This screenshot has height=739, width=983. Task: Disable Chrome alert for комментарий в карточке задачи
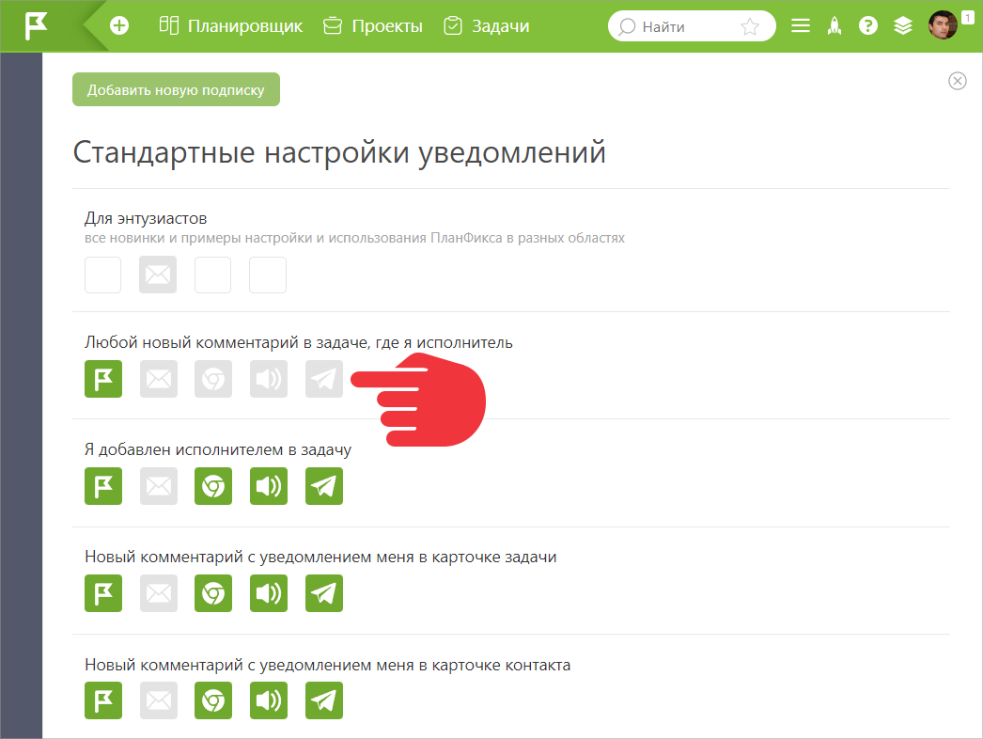click(x=213, y=593)
